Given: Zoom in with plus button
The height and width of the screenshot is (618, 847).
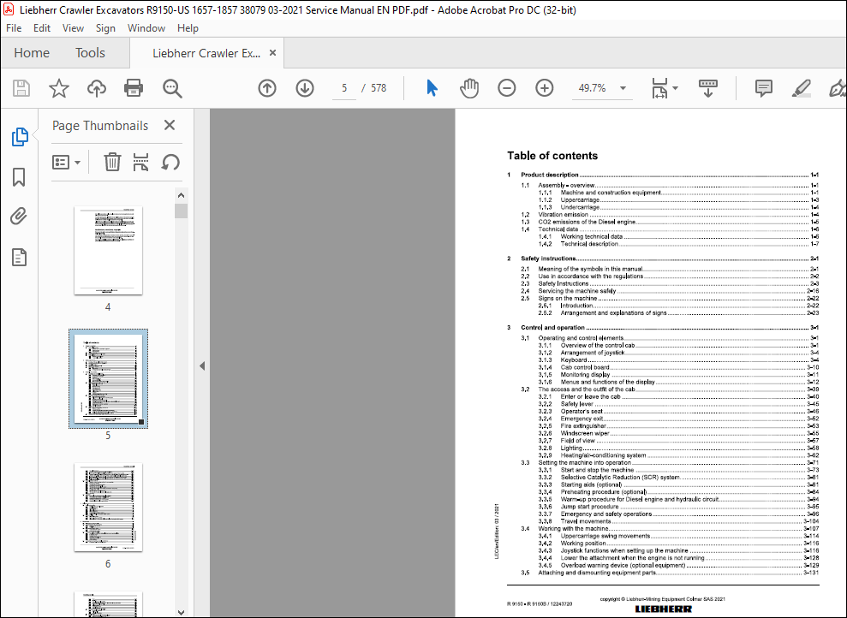Looking at the screenshot, I should [x=544, y=88].
